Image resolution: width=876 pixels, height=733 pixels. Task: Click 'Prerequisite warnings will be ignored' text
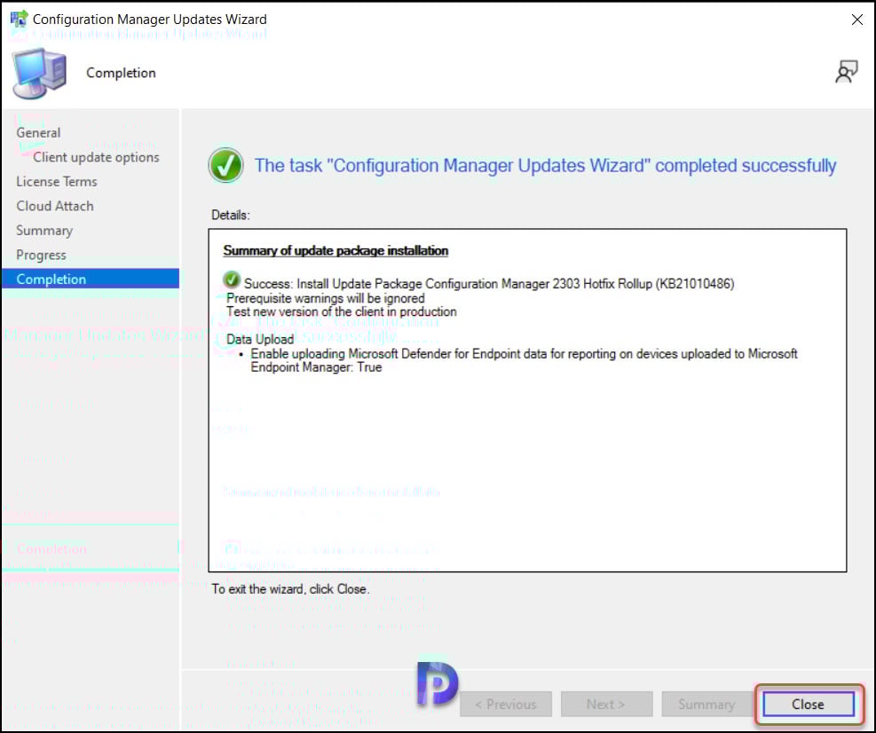(x=325, y=298)
